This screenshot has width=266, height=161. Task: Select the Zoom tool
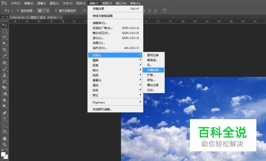(4, 144)
